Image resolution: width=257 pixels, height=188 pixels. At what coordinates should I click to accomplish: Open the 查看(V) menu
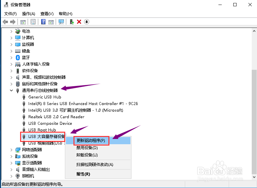click(47, 13)
